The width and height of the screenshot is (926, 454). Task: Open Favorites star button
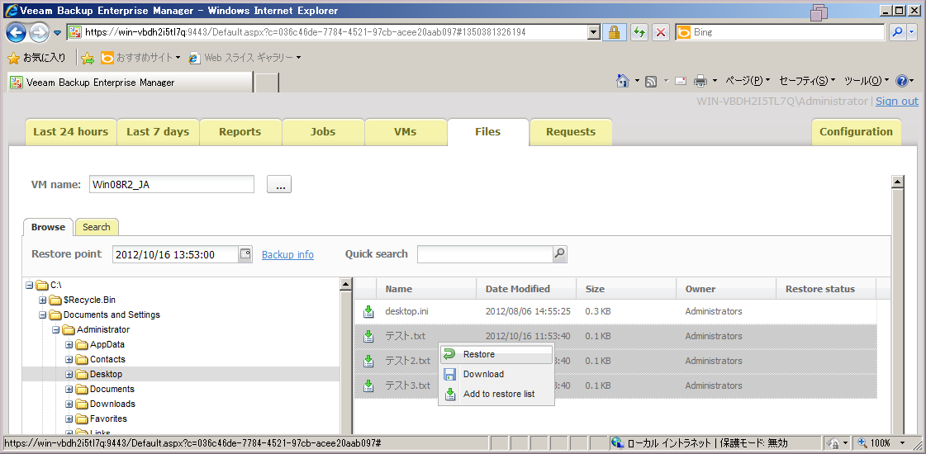pyautogui.click(x=36, y=58)
